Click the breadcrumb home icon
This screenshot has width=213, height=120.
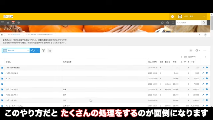(x=2, y=35)
